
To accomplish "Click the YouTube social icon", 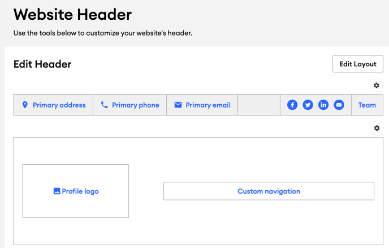I will pyautogui.click(x=339, y=105).
